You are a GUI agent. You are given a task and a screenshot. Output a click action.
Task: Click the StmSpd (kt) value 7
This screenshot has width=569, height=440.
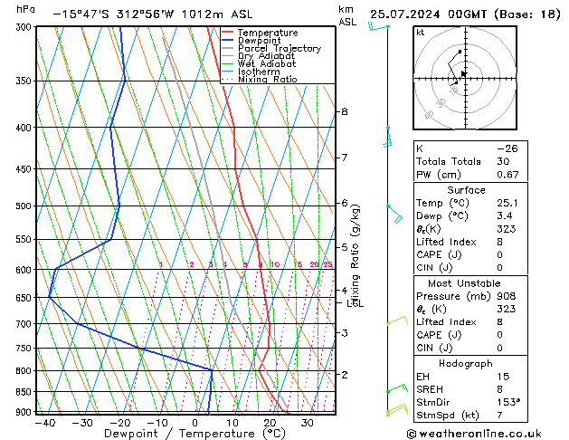click(x=499, y=415)
